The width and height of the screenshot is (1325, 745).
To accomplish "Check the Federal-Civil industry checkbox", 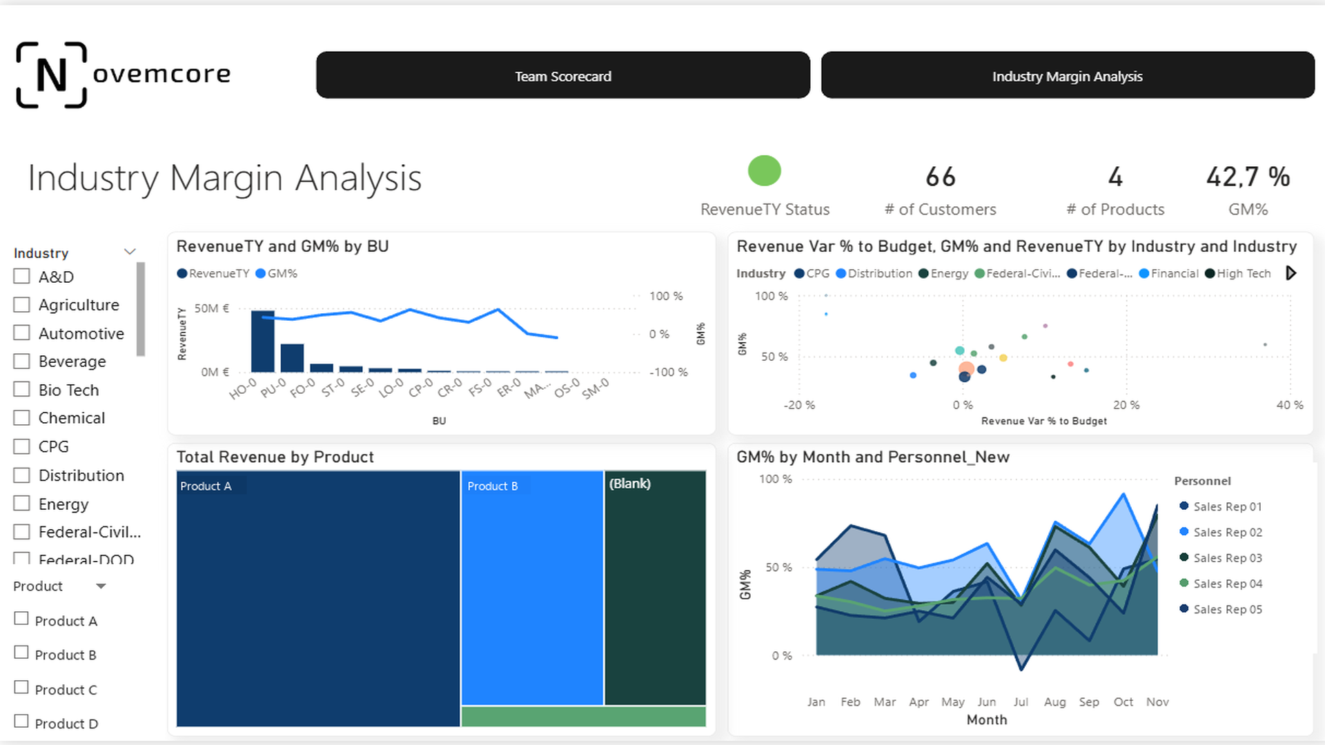I will click(22, 532).
